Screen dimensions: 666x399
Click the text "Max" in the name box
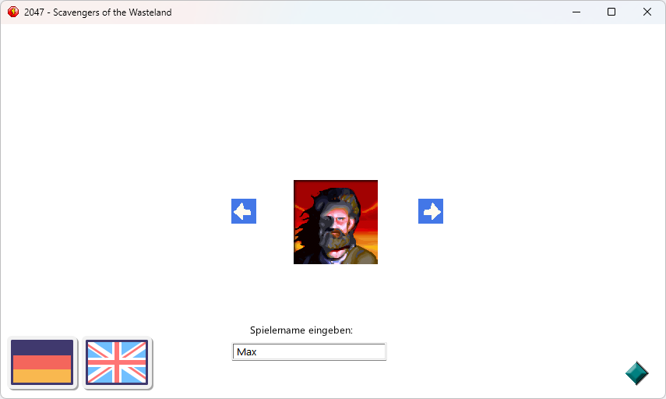tap(247, 352)
